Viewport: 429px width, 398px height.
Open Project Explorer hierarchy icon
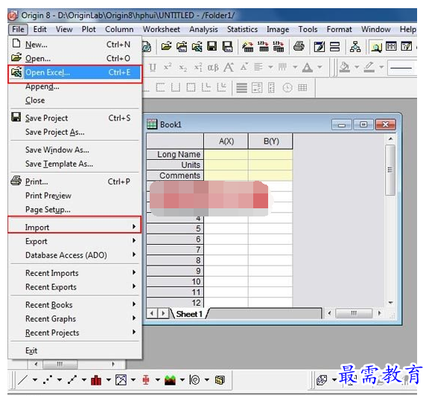pyautogui.click(x=355, y=46)
